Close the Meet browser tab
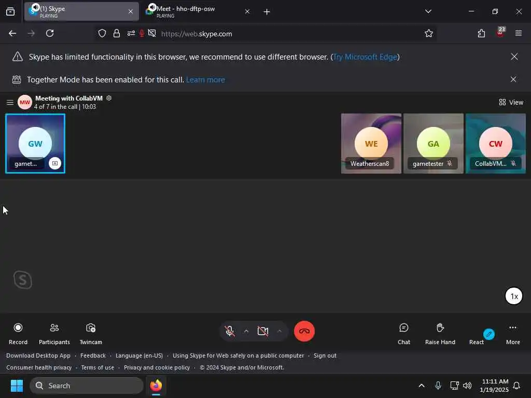The image size is (531, 398). point(247,11)
